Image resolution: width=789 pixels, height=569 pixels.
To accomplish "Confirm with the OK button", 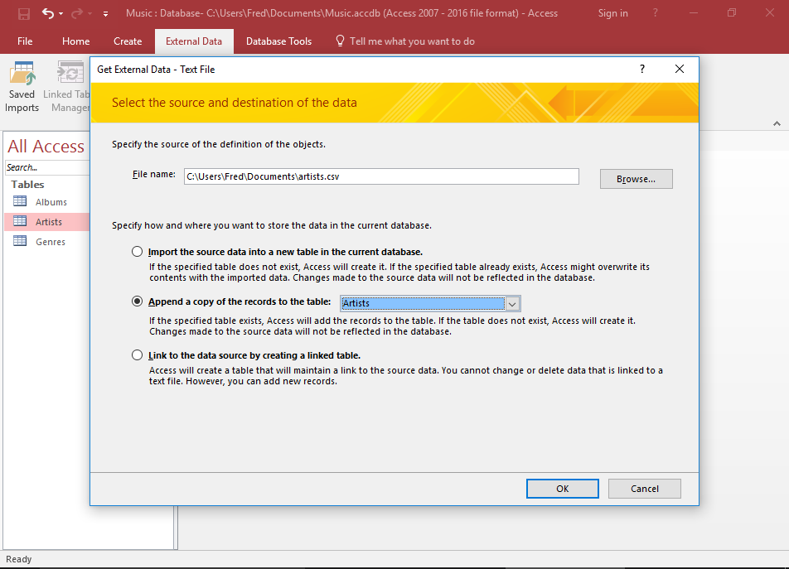I will 563,489.
